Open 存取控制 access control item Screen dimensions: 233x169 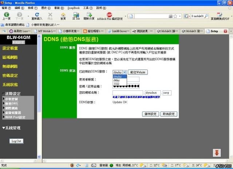pos(11,99)
